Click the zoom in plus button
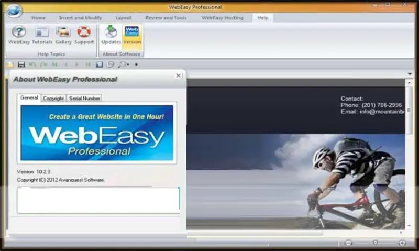Viewport: 419px width, 251px height. (x=402, y=243)
